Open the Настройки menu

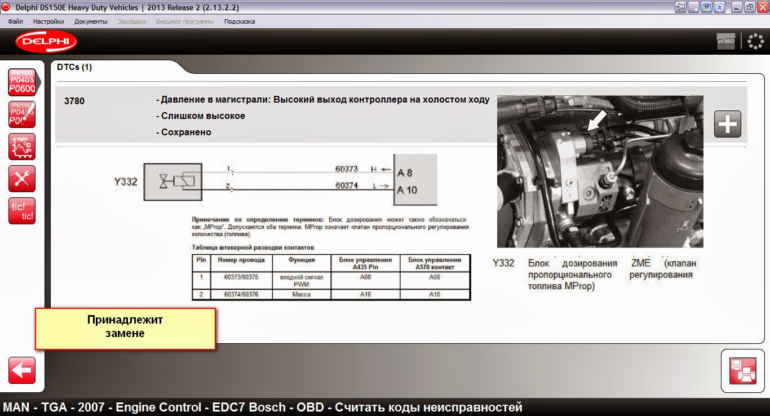click(48, 21)
